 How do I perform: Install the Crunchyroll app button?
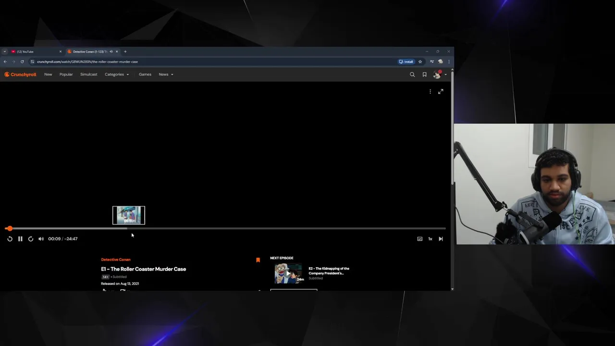point(406,62)
